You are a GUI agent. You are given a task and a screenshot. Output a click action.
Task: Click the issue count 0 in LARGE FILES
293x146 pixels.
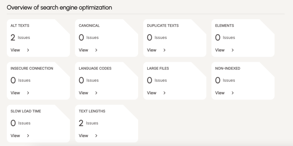pos(149,80)
